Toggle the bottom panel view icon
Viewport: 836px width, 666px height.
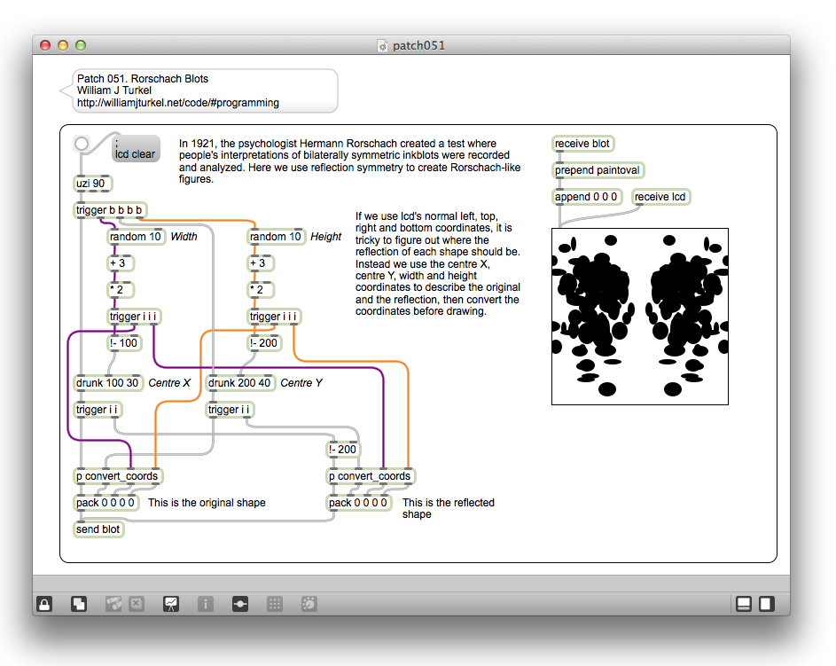(x=744, y=604)
